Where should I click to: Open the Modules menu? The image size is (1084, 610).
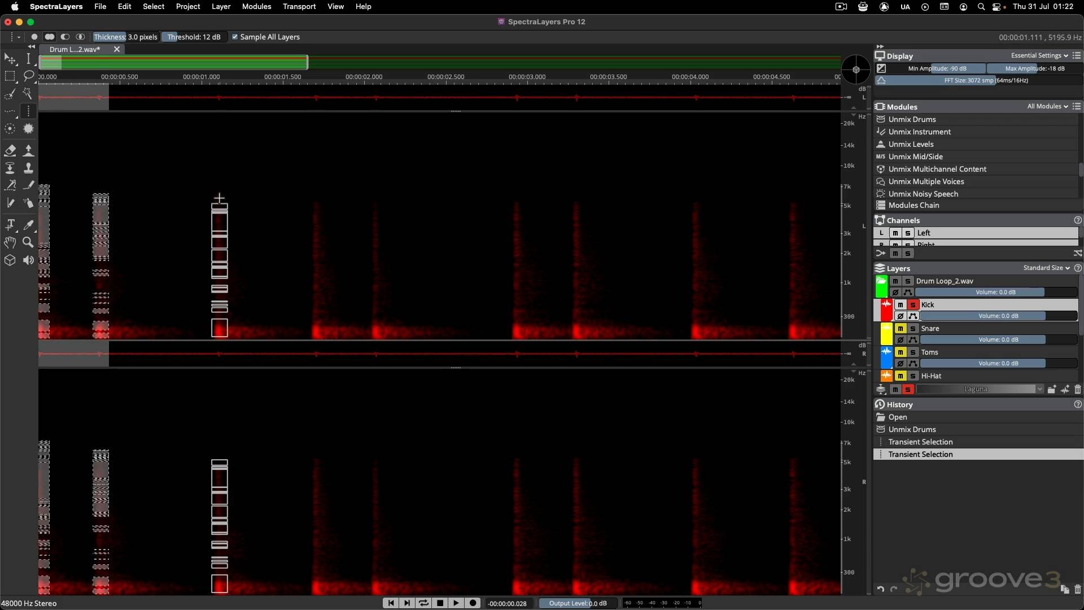[256, 6]
